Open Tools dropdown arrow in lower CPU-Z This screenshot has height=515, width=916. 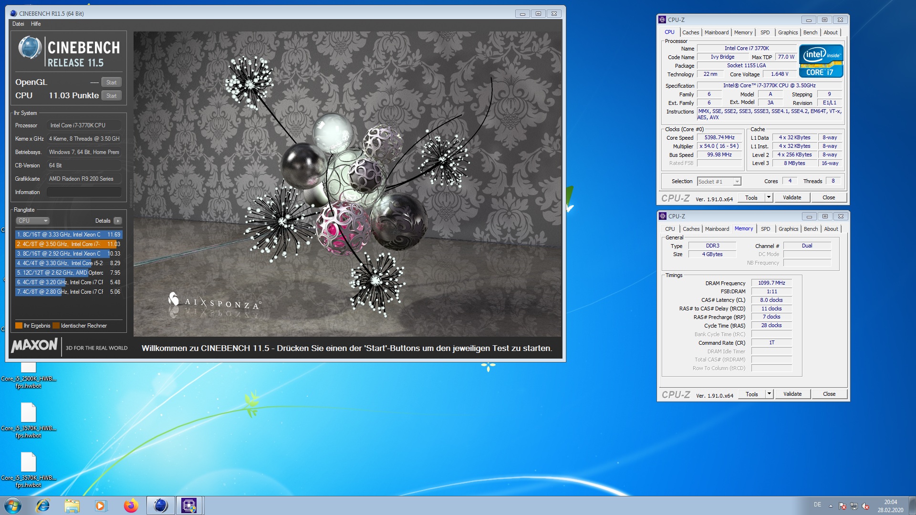tap(769, 394)
